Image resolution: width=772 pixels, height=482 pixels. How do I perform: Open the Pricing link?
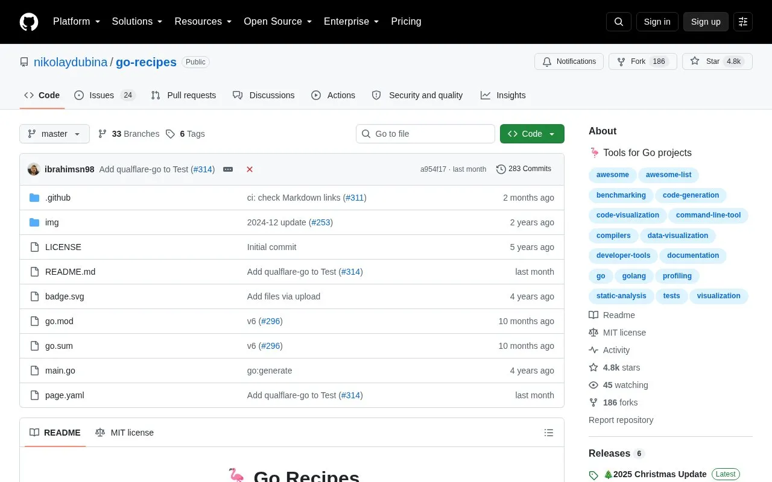[406, 22]
